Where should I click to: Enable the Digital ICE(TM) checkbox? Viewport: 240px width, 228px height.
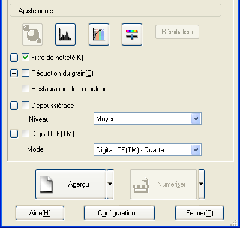click(x=25, y=134)
